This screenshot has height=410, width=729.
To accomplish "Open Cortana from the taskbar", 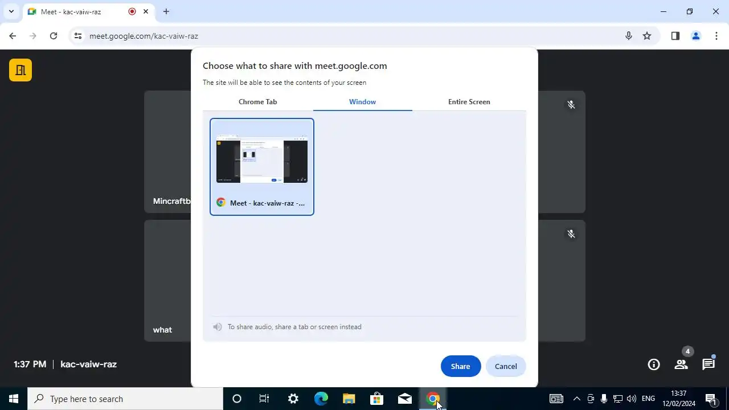I will coord(237,399).
